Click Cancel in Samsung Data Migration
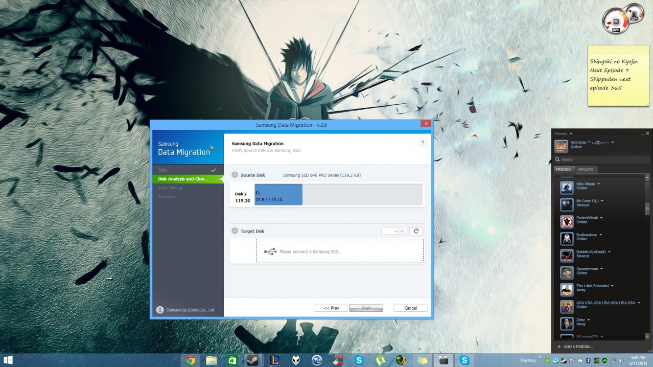Image resolution: width=653 pixels, height=367 pixels. (411, 308)
